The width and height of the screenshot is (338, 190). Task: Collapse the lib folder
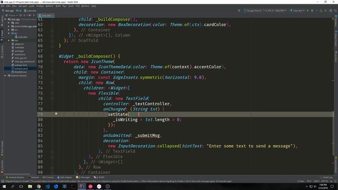pos(9,33)
